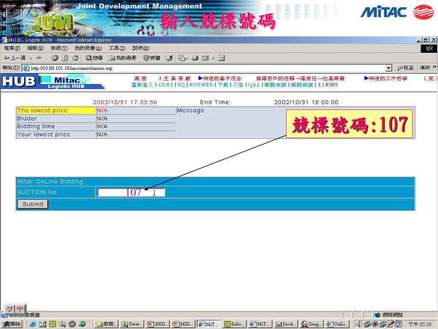The height and width of the screenshot is (329, 438).
Task: Open the 帳號維護 link
Action: 302,85
